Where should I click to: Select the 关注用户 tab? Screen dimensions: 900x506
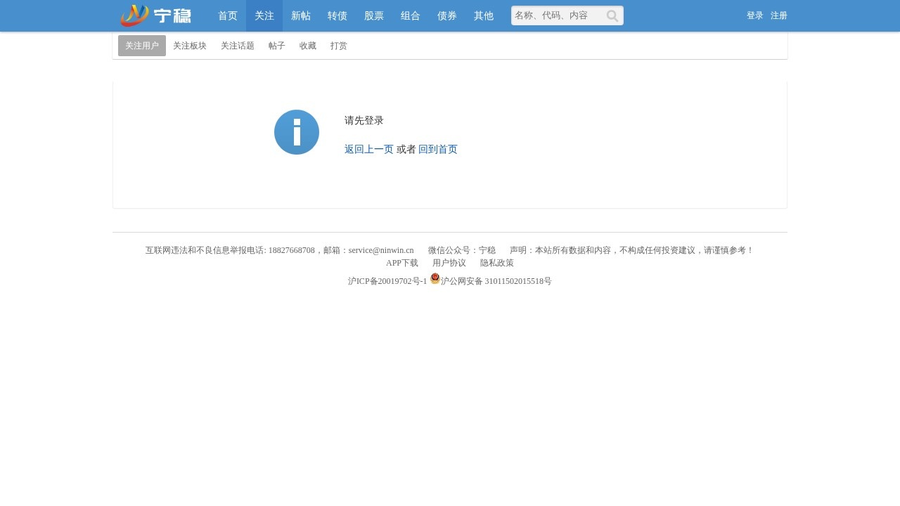142,46
